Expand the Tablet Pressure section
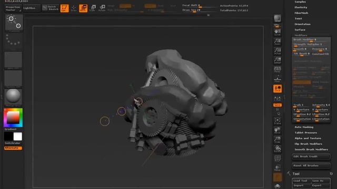Viewport: 337px width, 189px height. 305,133
